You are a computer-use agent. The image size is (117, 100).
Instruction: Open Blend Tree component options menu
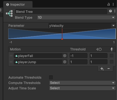[x=115, y=11]
